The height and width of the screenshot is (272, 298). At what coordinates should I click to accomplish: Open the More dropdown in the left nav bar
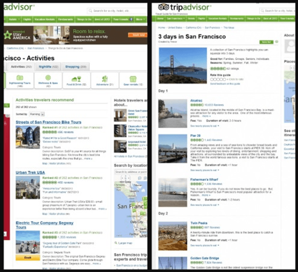coord(141,19)
